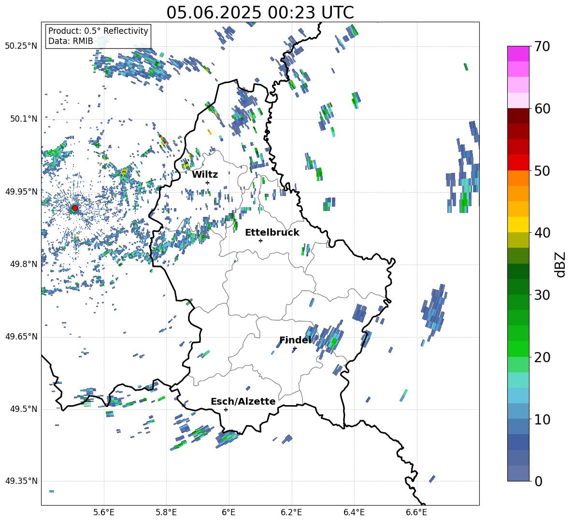Click the 6.6°E longitude label
Image resolution: width=572 pixels, height=522 pixels.
click(416, 512)
